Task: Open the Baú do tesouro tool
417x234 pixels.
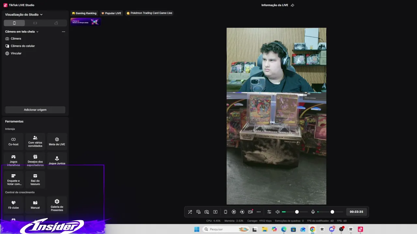Action: tap(35, 180)
